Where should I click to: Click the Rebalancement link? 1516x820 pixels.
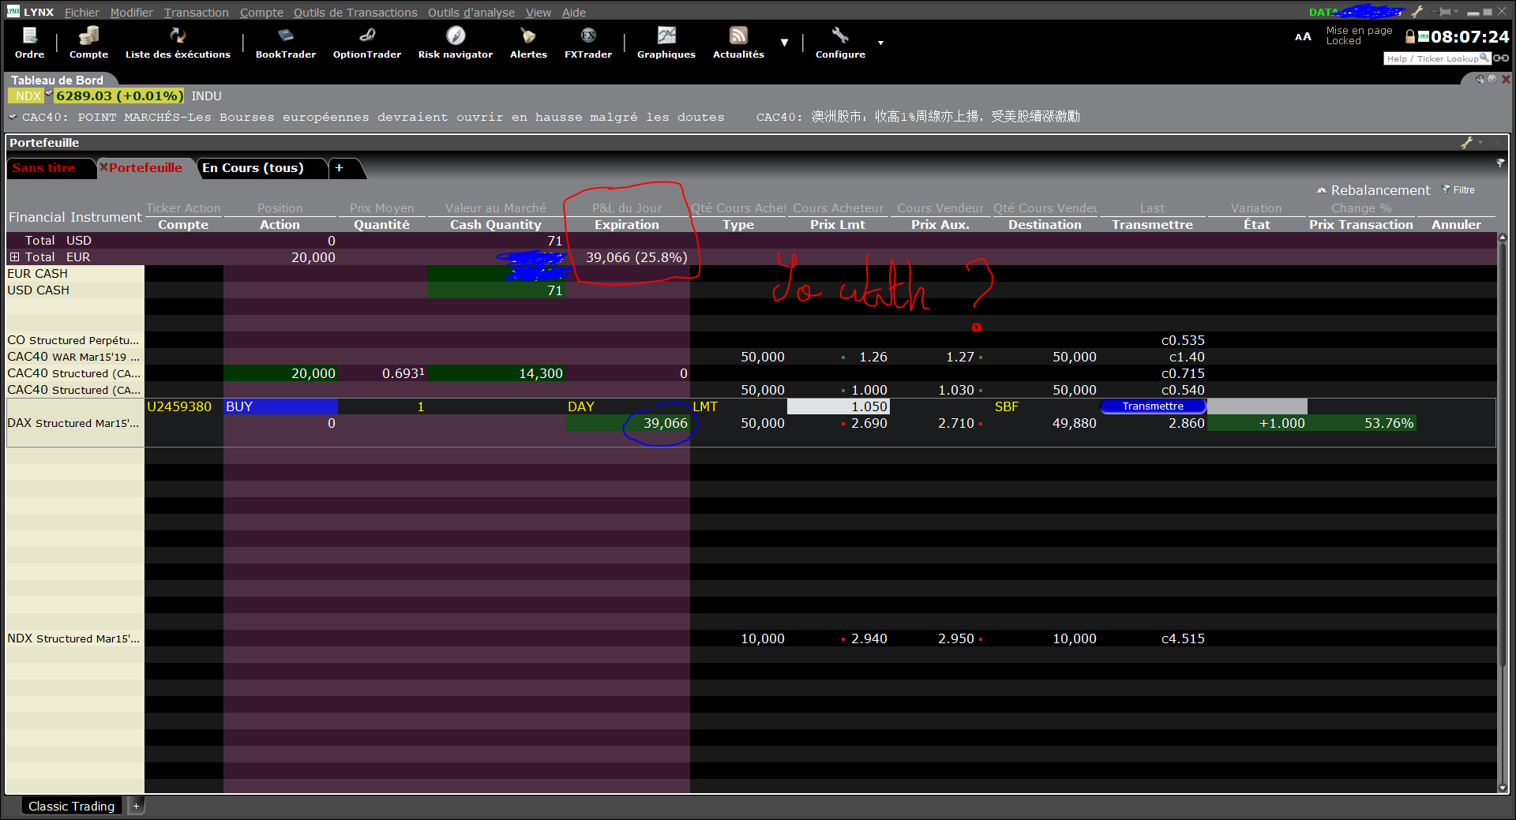tap(1380, 190)
